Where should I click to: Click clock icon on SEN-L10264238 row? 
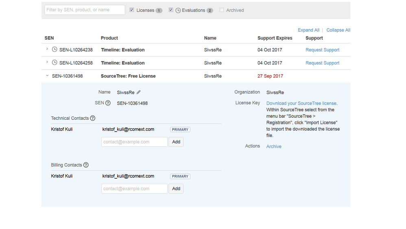click(x=55, y=50)
